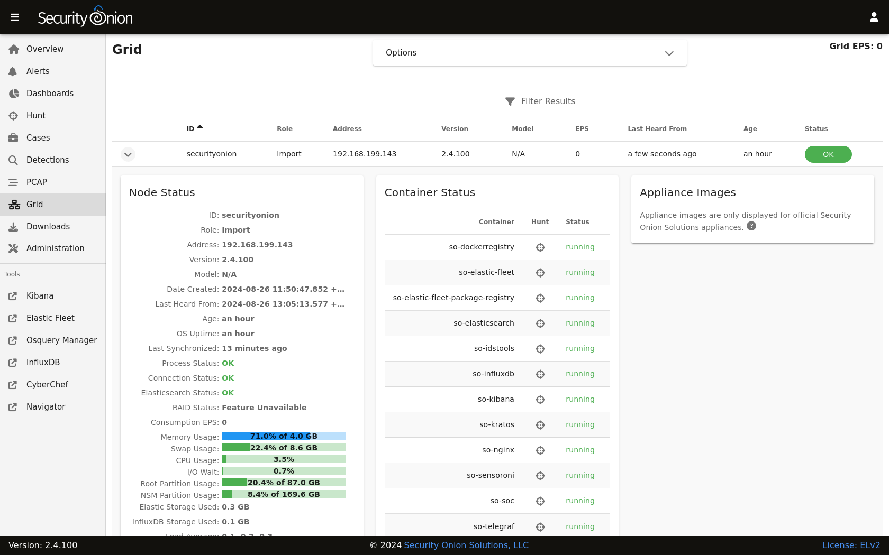Screen dimensions: 889x555
Task: Click the Root Partition Usage bar
Action: pyautogui.click(x=284, y=483)
